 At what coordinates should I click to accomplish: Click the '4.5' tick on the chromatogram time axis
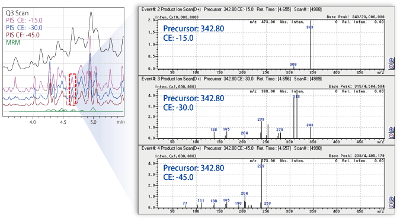[63, 122]
